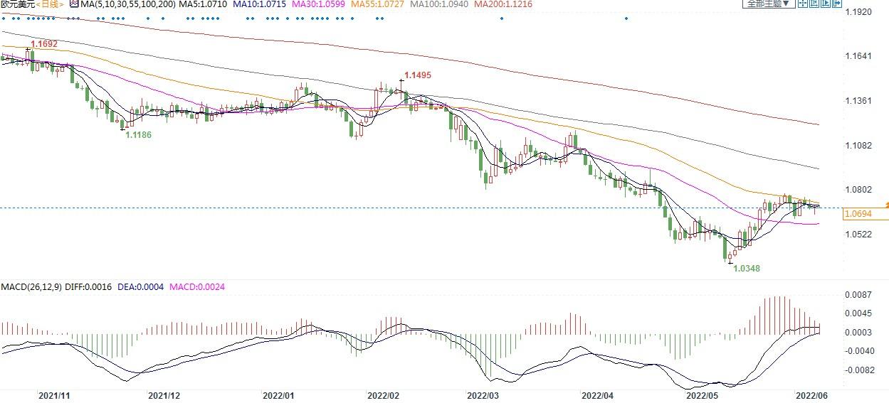
Task: Click the second chart tool icon beside crosshair
Action: coord(814,4)
